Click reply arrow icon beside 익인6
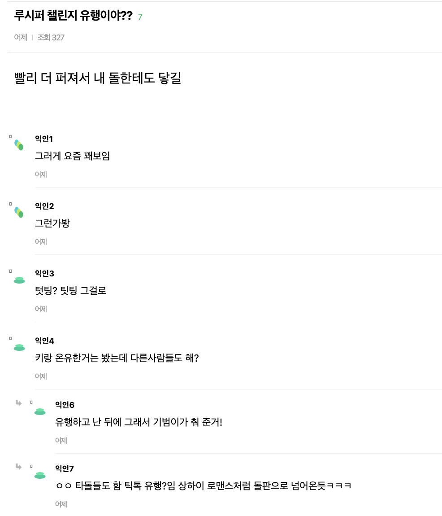The height and width of the screenshot is (516, 442). pyautogui.click(x=18, y=403)
